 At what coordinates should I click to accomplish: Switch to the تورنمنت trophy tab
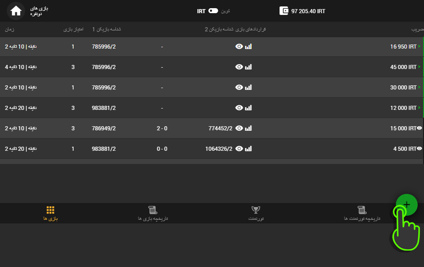(256, 213)
